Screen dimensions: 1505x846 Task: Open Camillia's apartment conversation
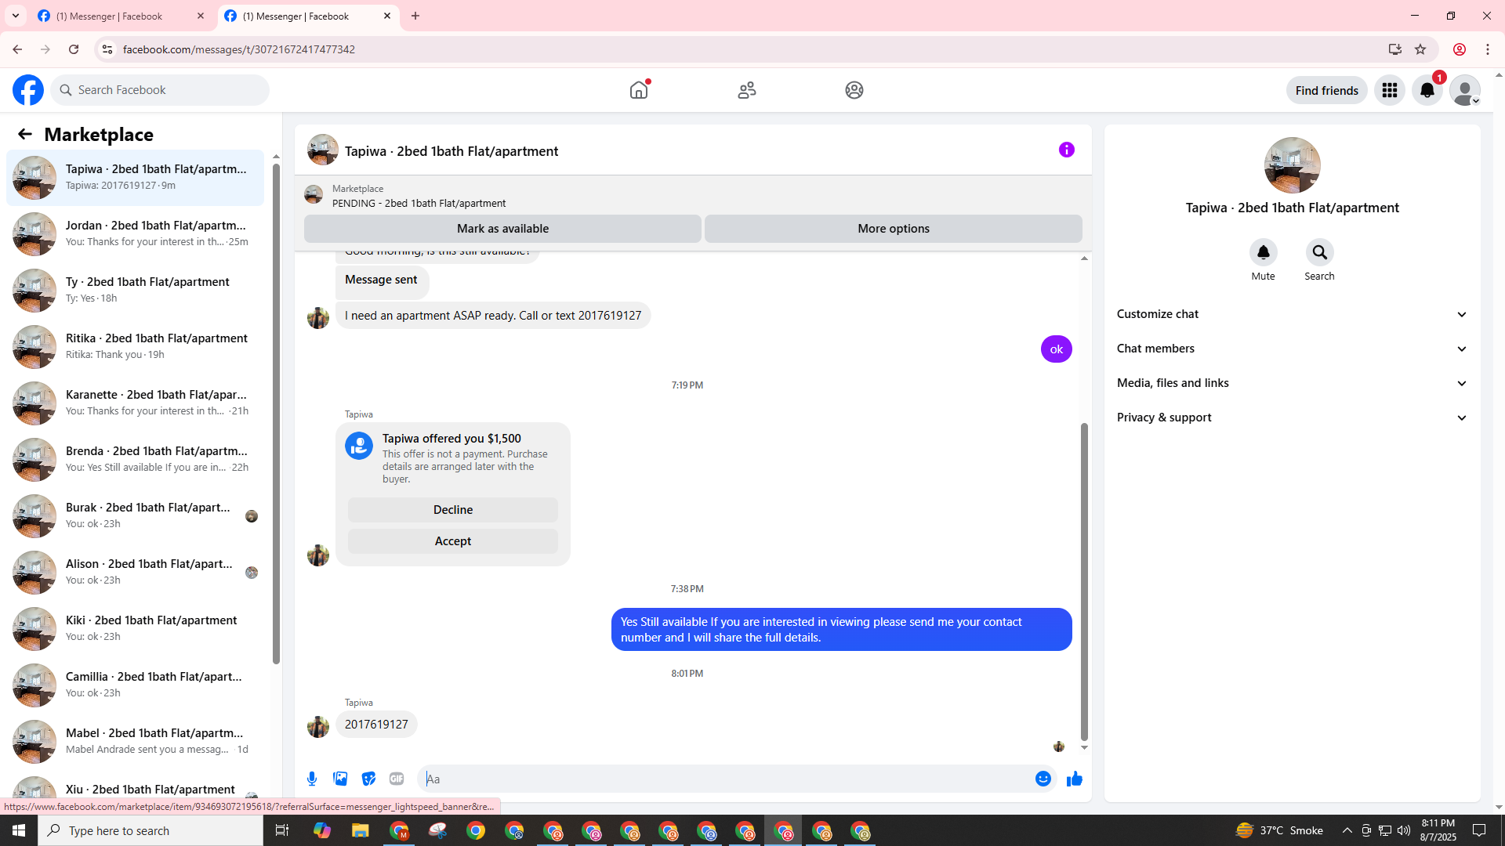(x=136, y=685)
